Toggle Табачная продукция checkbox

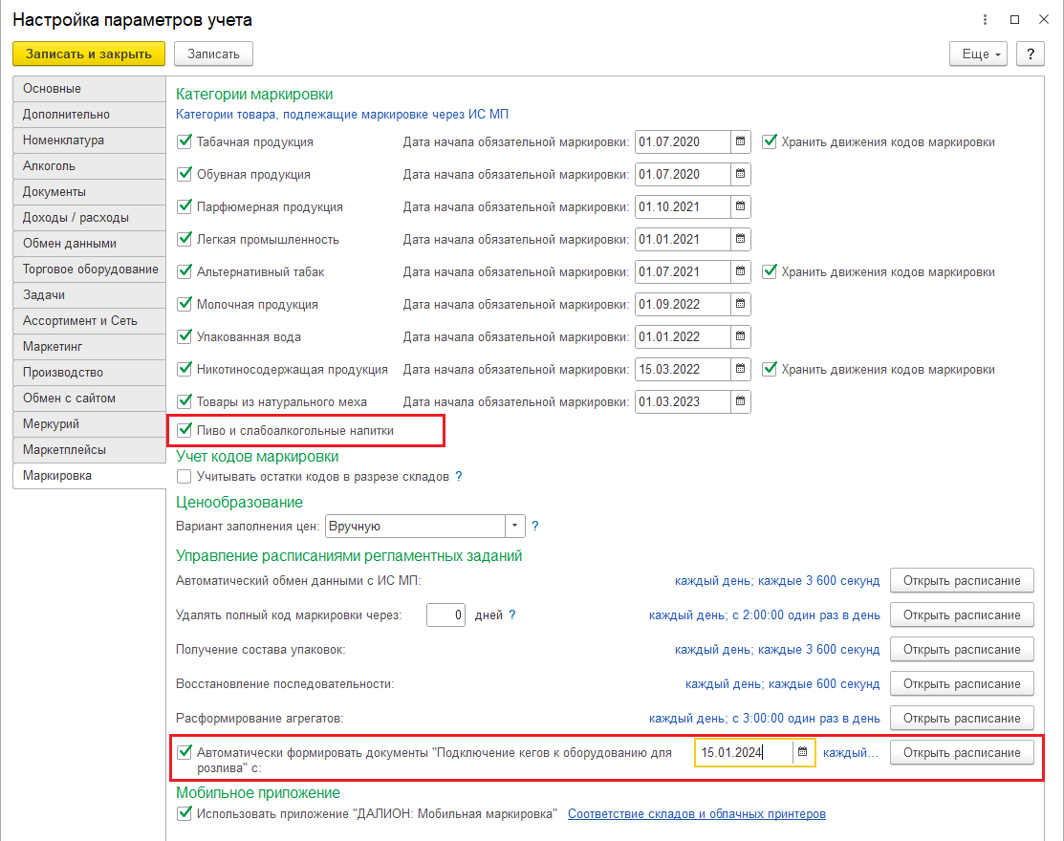(x=184, y=141)
